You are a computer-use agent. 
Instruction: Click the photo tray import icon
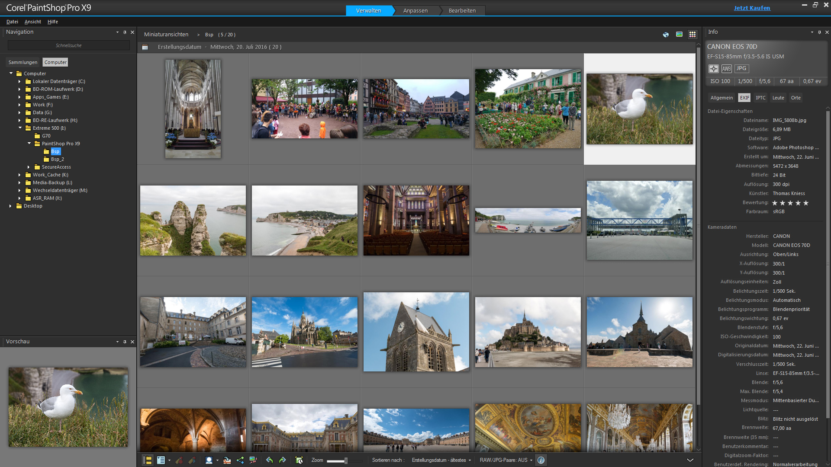coord(227,460)
